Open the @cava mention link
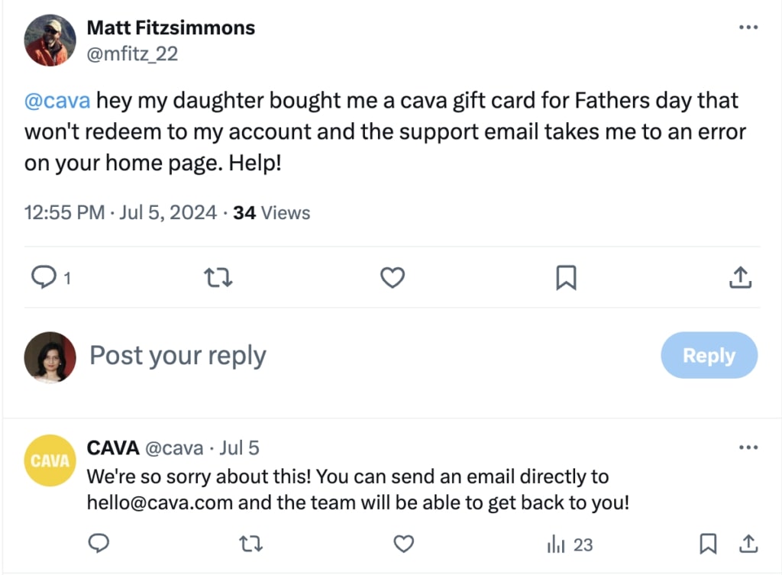The width and height of the screenshot is (782, 575). pyautogui.click(x=57, y=100)
